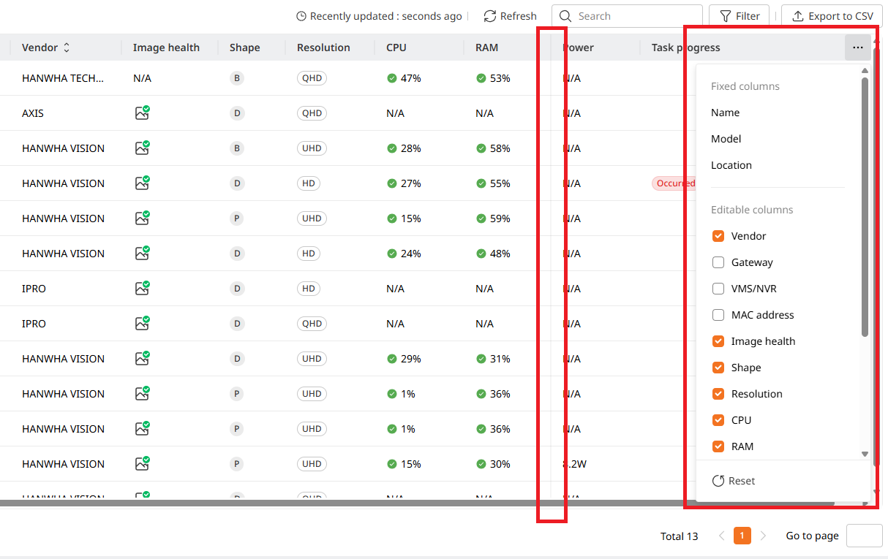The height and width of the screenshot is (559, 888).
Task: Click the Shape column header
Action: (244, 47)
